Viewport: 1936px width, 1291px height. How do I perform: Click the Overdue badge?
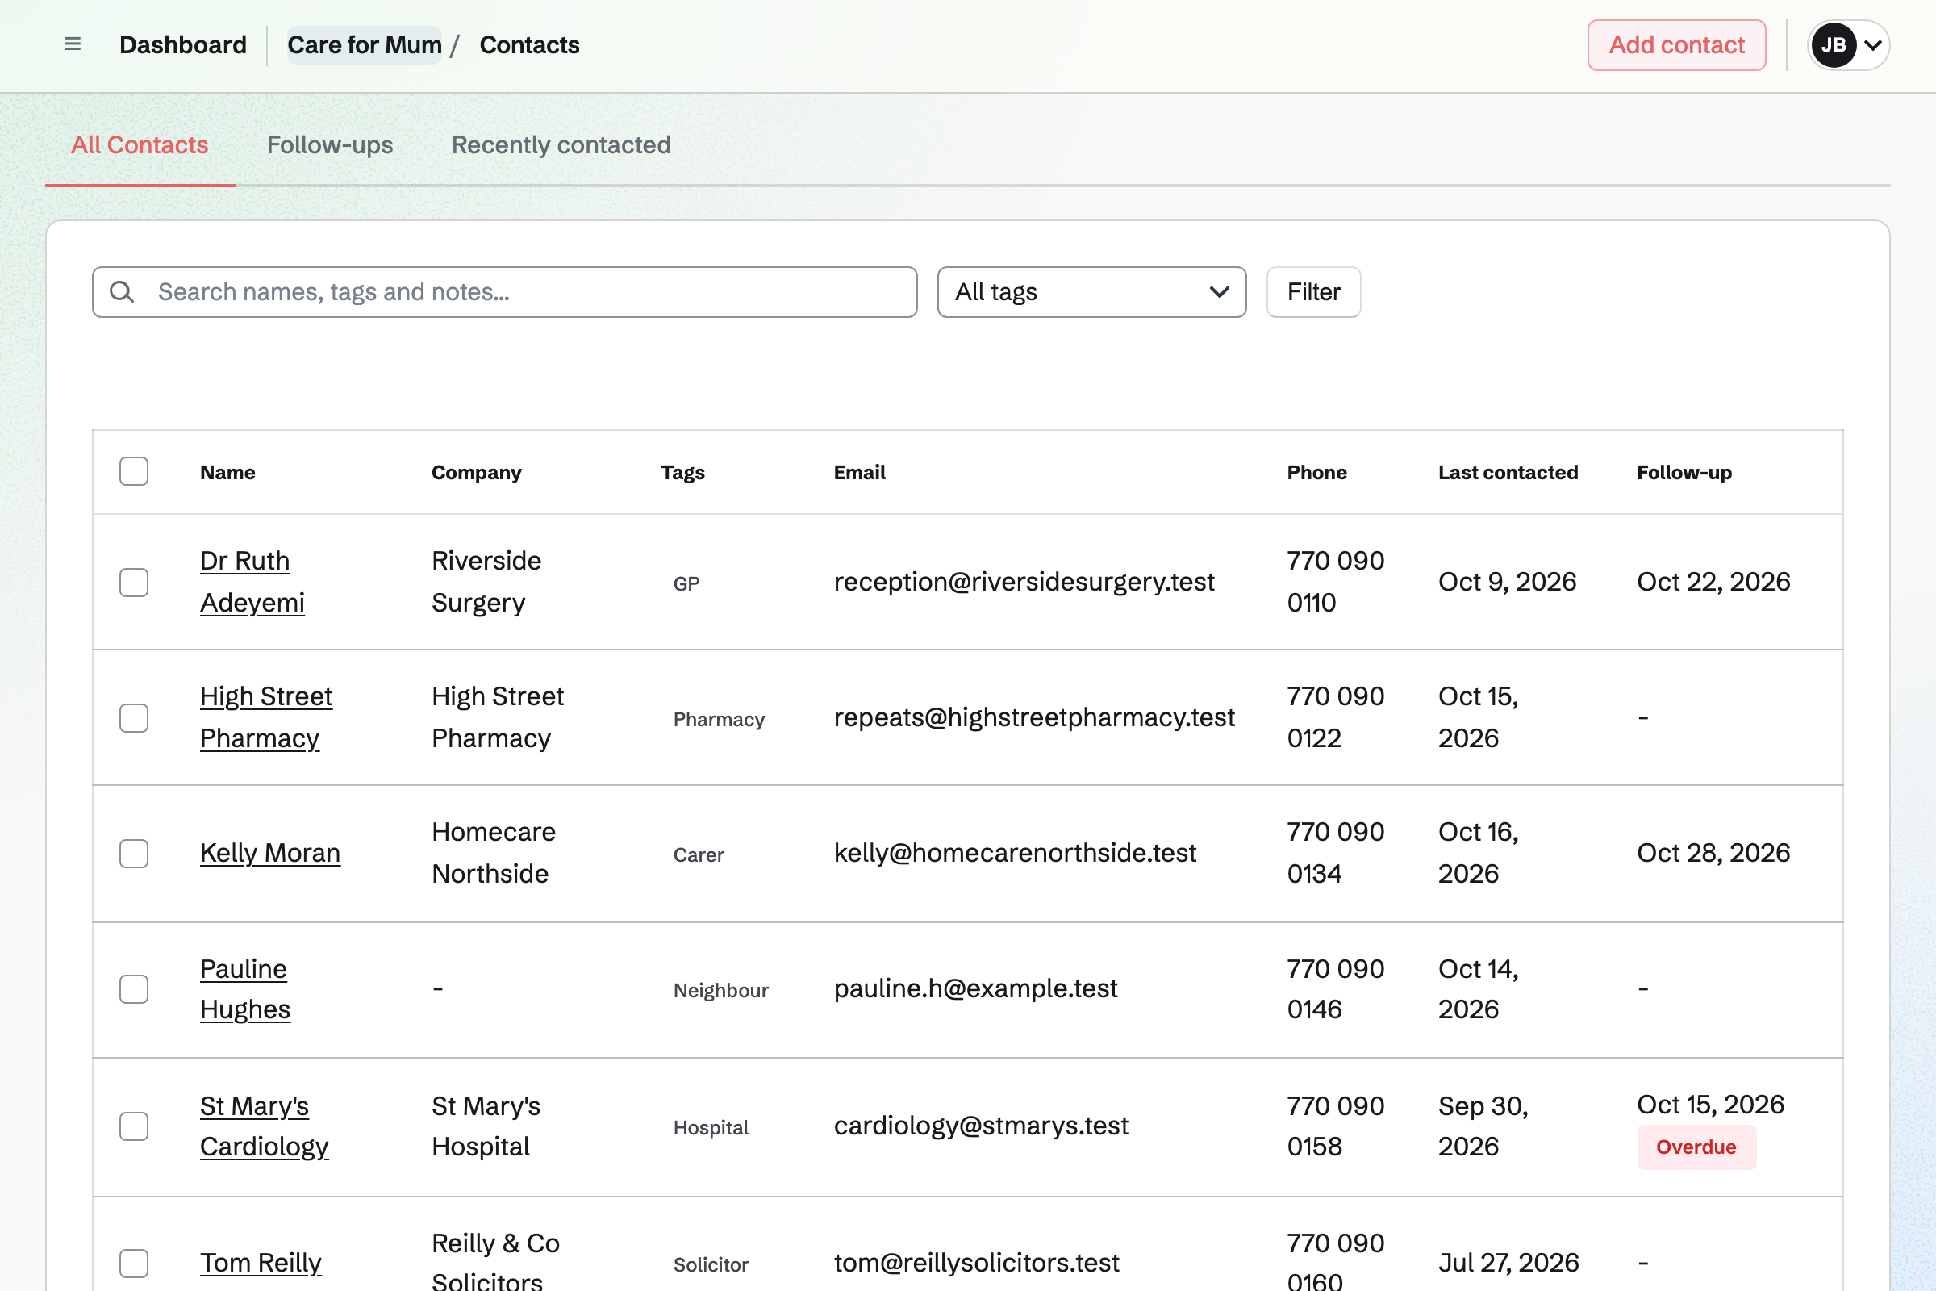pos(1696,1147)
